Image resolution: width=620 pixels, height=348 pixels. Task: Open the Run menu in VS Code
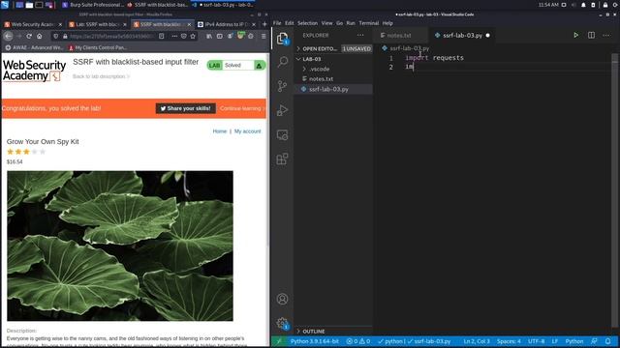(x=351, y=23)
